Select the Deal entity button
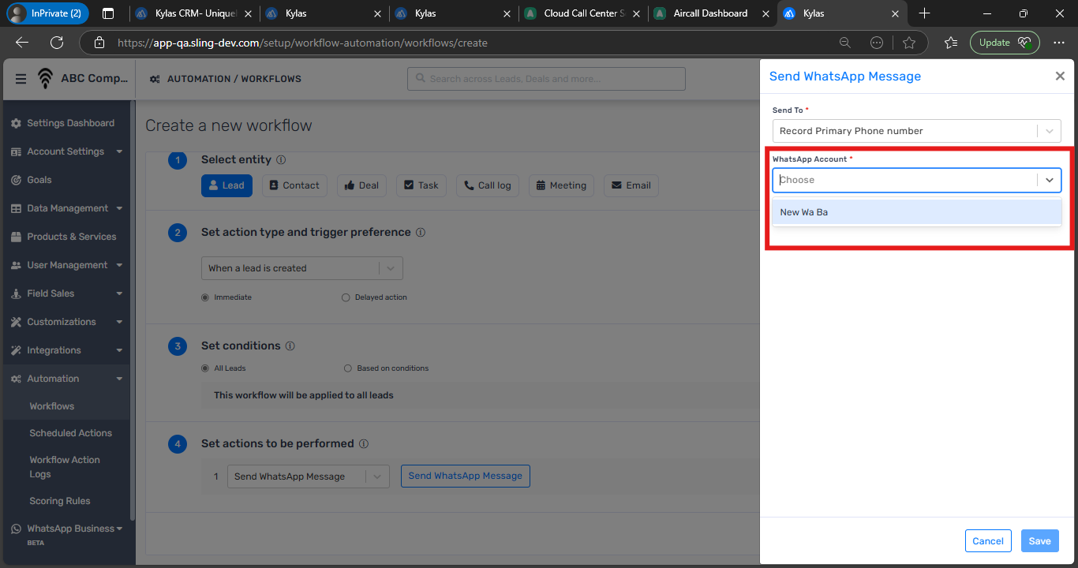 [x=362, y=185]
